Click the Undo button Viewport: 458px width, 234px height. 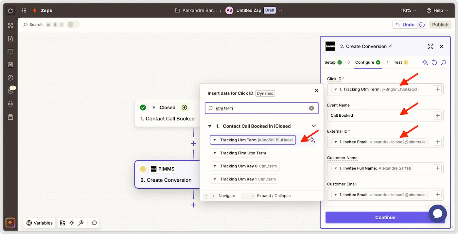(405, 25)
